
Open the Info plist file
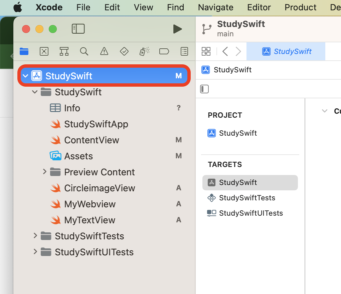(72, 108)
